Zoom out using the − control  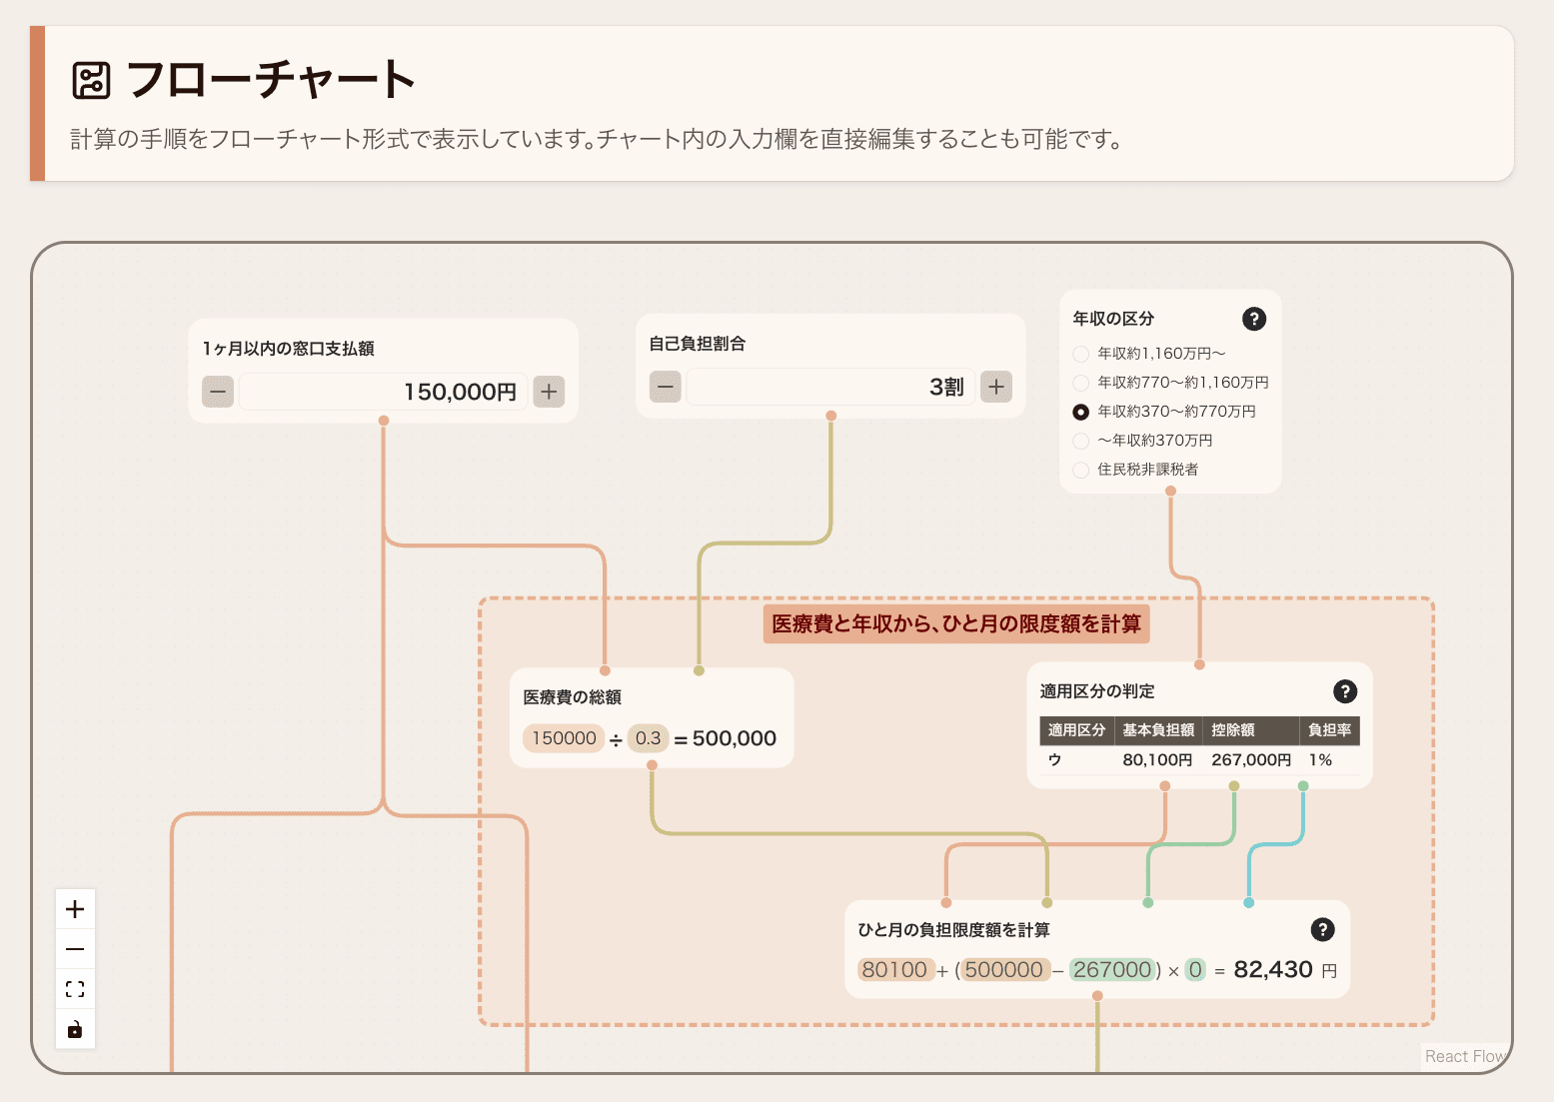point(75,948)
